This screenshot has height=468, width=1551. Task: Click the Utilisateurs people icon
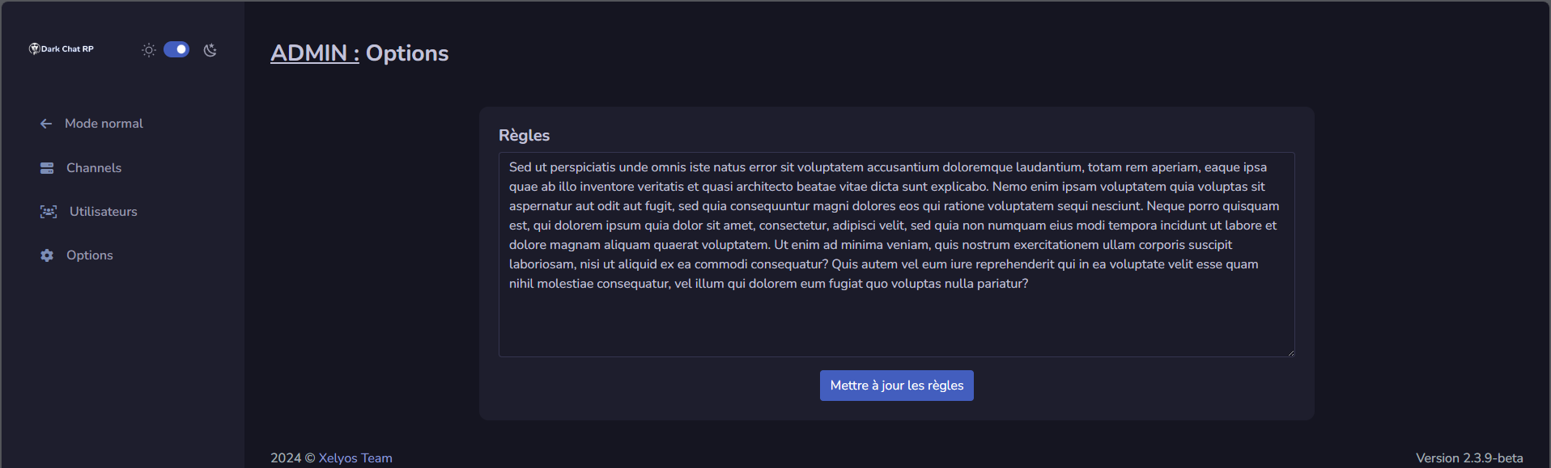tap(49, 212)
